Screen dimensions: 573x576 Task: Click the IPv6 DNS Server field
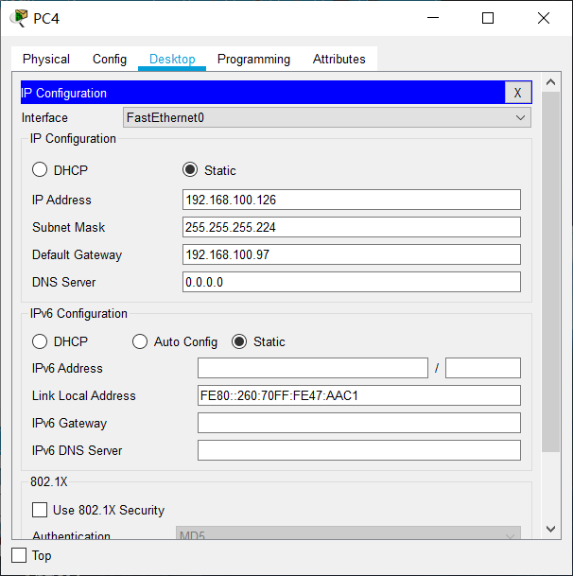(x=359, y=450)
